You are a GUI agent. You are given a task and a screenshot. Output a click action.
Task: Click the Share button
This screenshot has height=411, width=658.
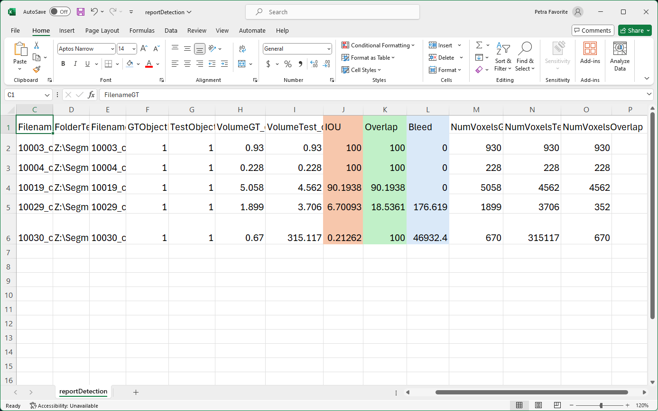pyautogui.click(x=635, y=30)
